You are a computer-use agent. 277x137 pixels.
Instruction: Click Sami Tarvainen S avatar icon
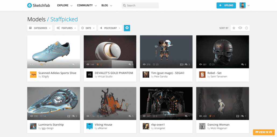(202, 74)
